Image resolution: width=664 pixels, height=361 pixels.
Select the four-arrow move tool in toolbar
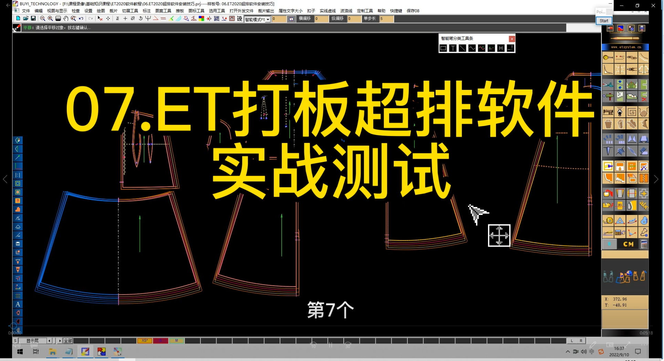(108, 19)
